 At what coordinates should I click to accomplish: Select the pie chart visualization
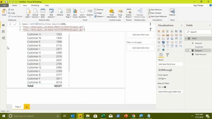pyautogui.click(x=168, y=39)
